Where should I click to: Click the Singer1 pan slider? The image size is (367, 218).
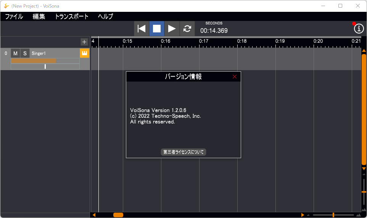coord(45,67)
